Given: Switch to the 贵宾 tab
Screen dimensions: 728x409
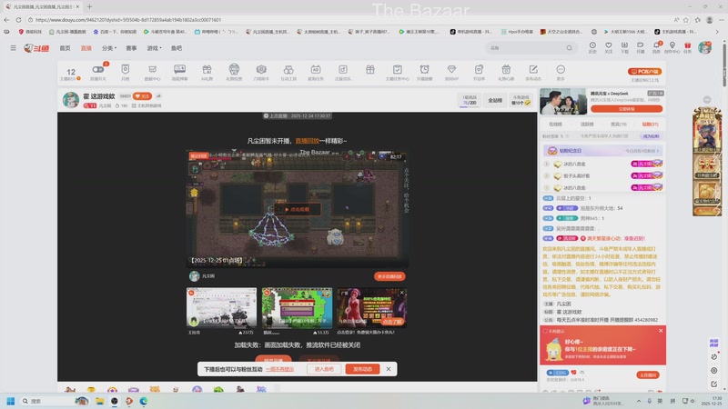Looking at the screenshot, I should (x=619, y=125).
